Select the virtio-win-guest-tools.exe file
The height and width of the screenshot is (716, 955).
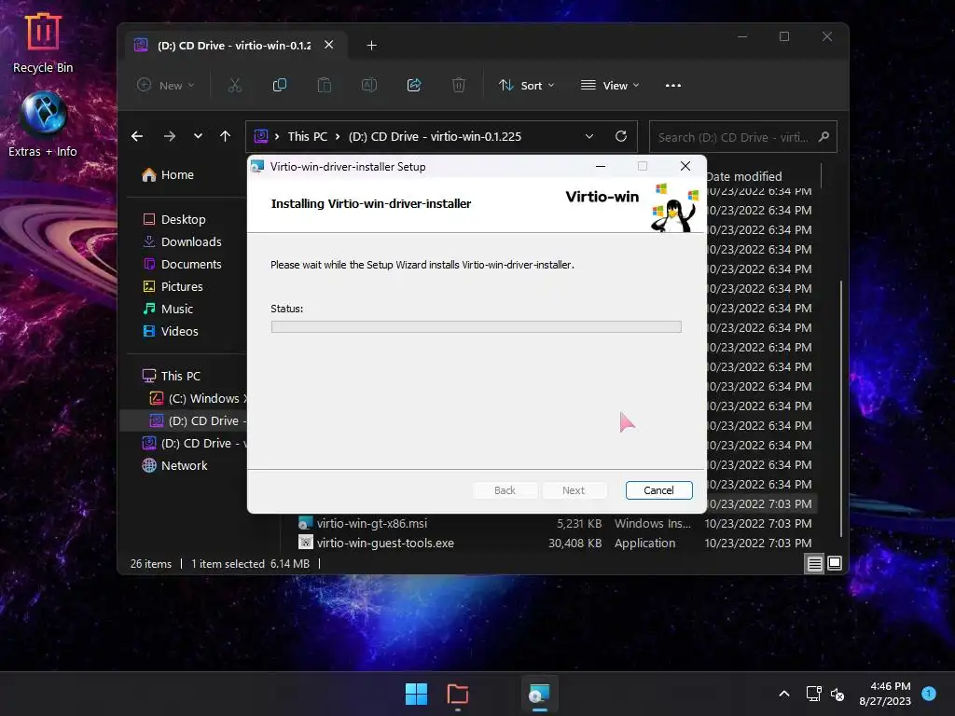click(385, 544)
